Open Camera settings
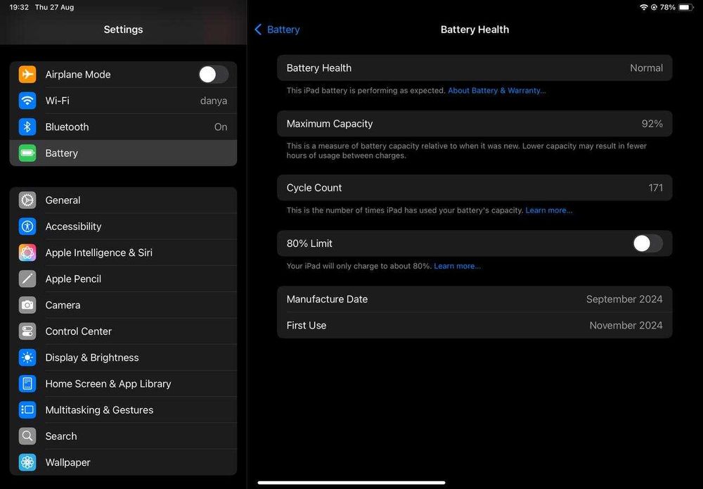 tap(123, 305)
